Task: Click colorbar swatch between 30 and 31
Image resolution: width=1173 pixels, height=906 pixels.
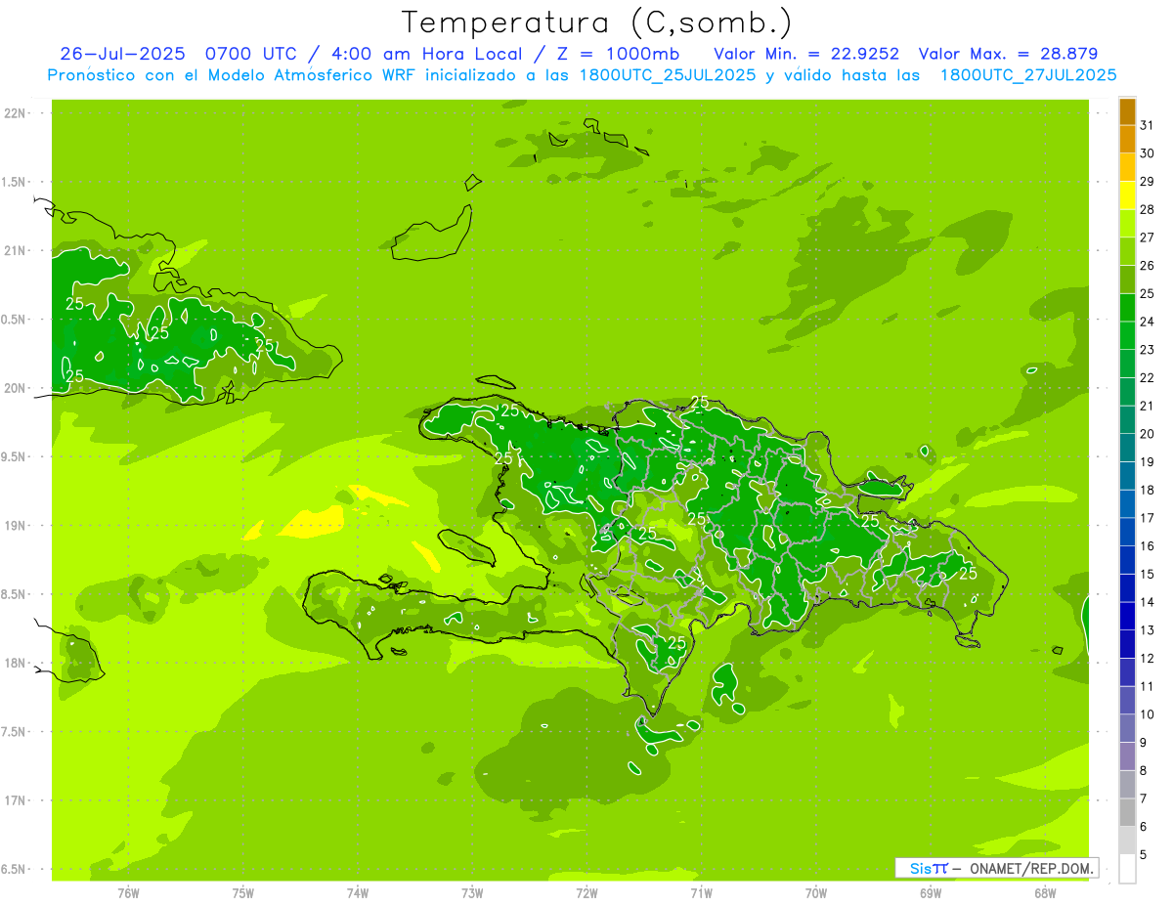Action: click(x=1127, y=139)
